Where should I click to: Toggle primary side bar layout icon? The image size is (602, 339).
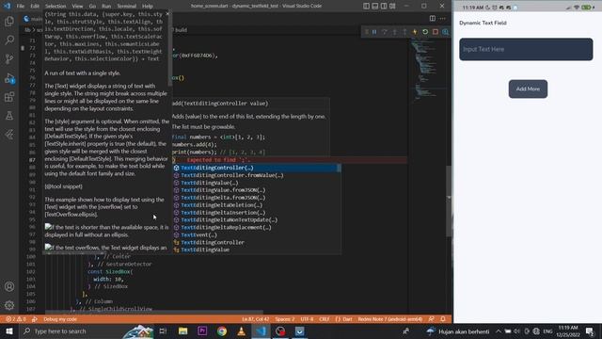pos(366,7)
